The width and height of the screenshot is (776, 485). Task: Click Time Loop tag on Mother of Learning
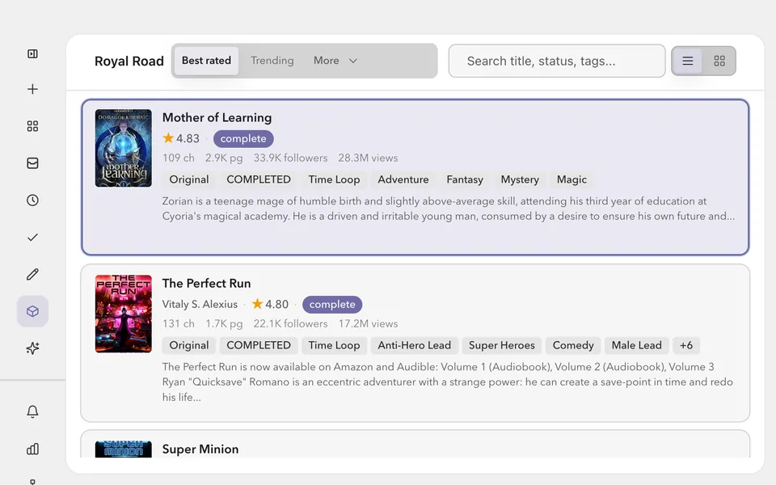(334, 179)
